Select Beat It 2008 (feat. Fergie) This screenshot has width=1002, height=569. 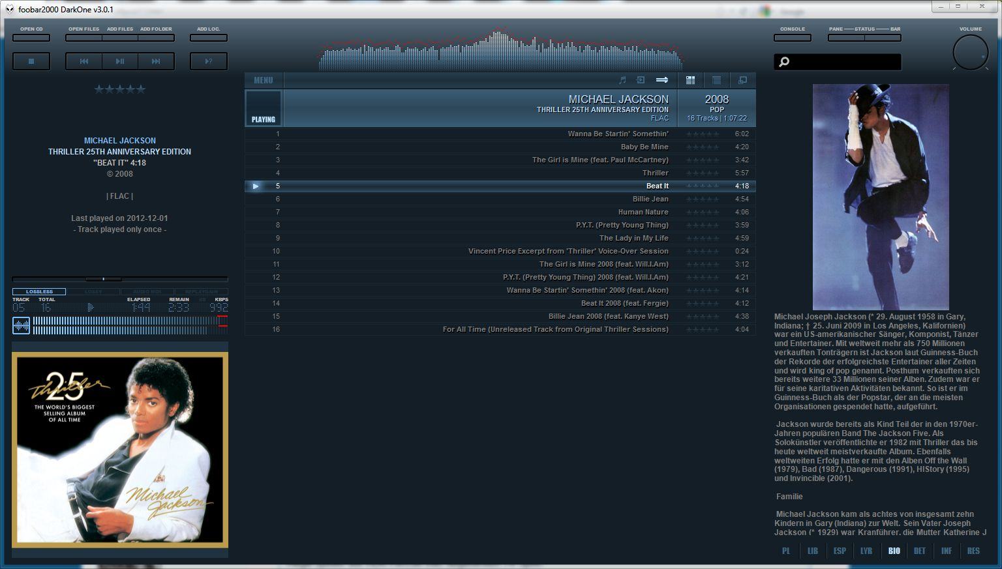(500, 303)
